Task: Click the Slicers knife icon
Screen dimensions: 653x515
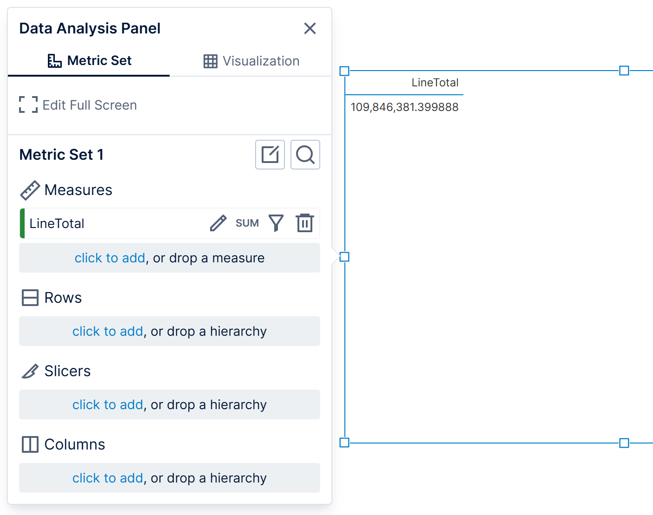Action: click(x=30, y=371)
